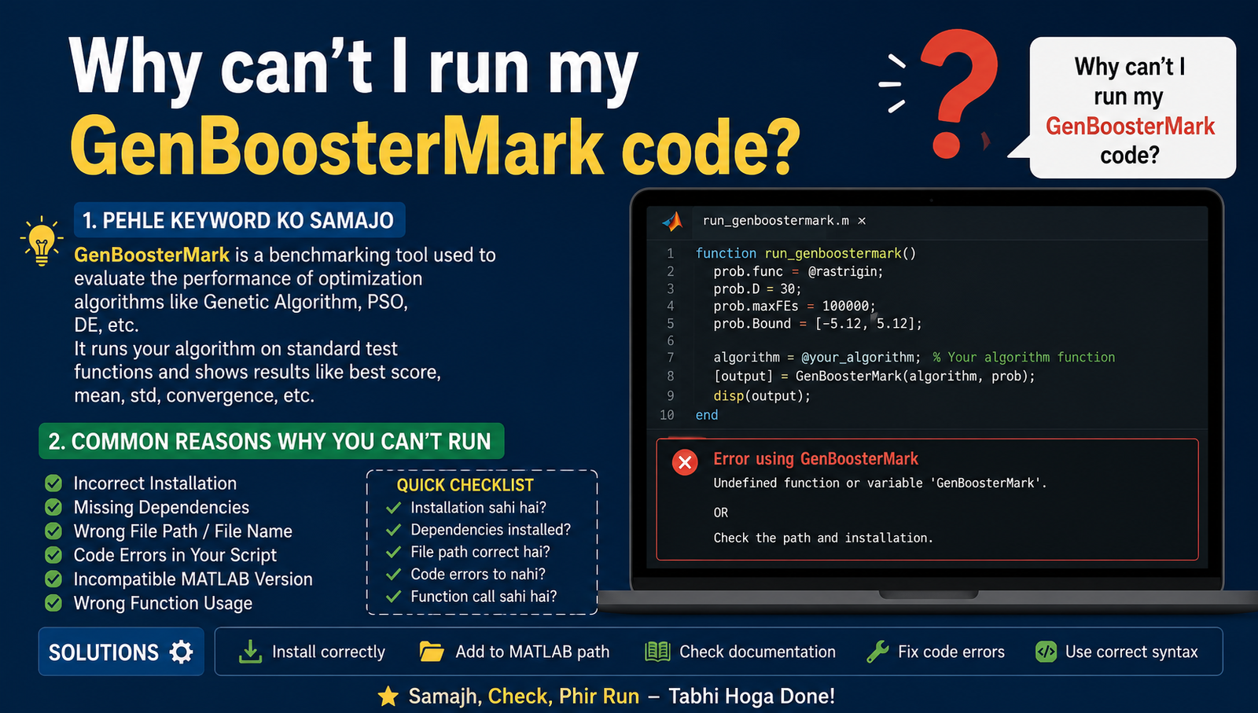Toggle the Incompatible MATLAB Version check
Viewport: 1258px width, 713px height.
[x=53, y=579]
